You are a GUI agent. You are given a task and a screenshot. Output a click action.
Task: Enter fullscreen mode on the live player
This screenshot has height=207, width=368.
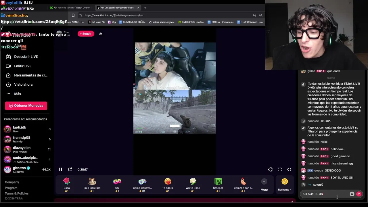[280, 169]
